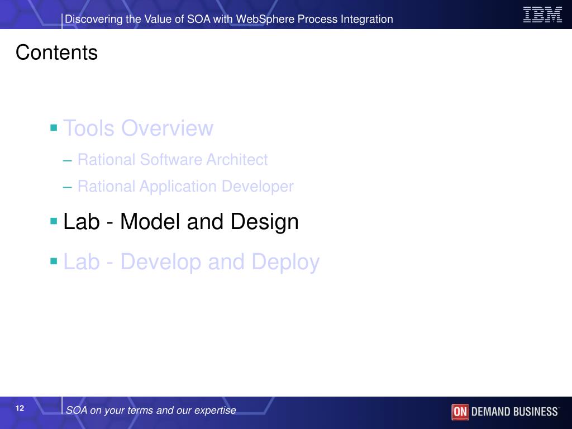Click 'Rational Software Architect' sub-item
Viewport: 572px width, 429px height.
173,160
